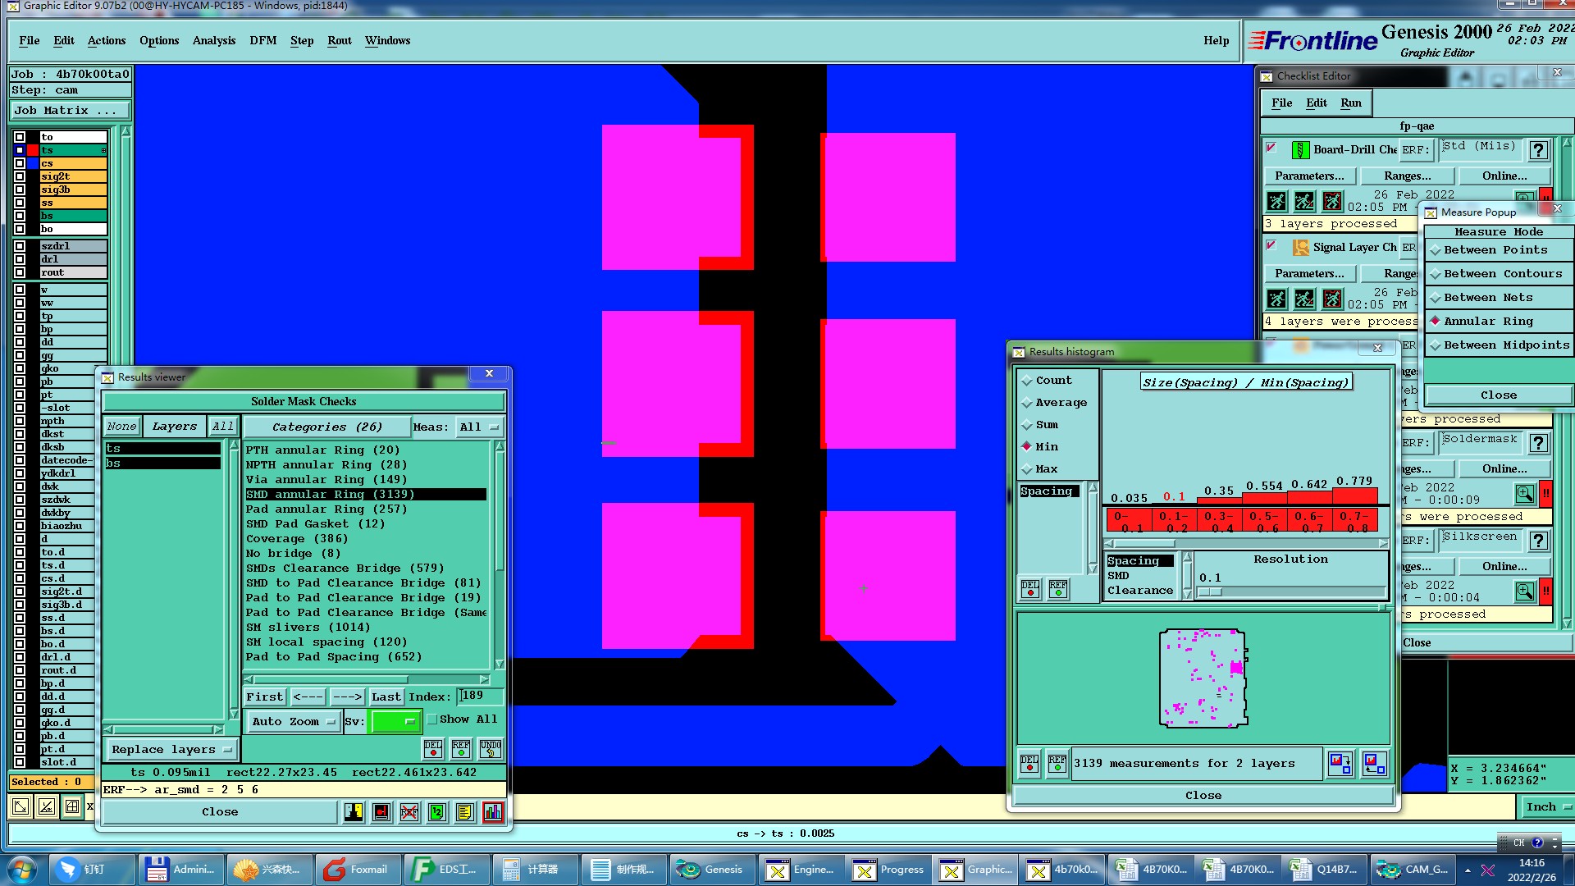Open the DFM menu
The width and height of the screenshot is (1575, 886).
coord(262,41)
